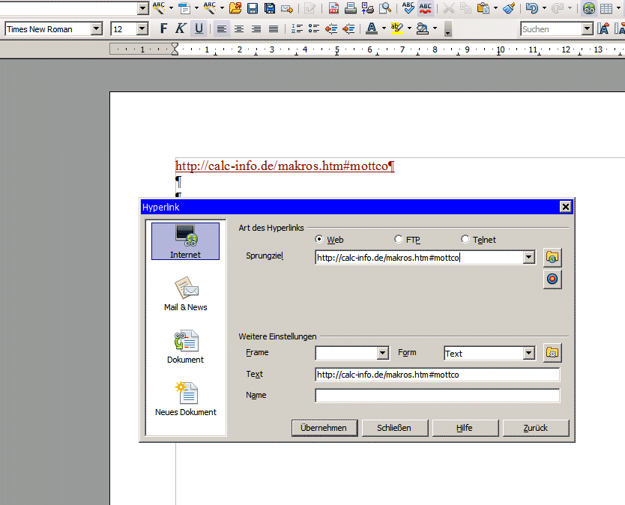Select the FTP radio button

point(399,240)
